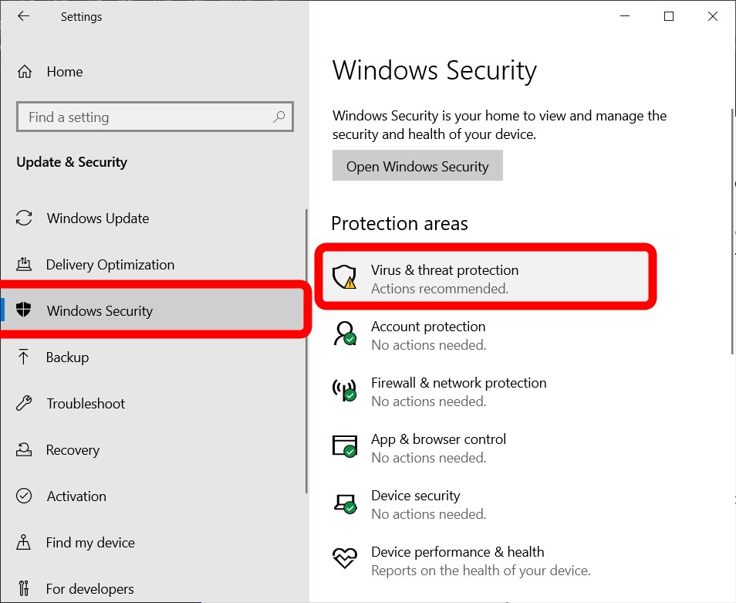
Task: Click the Find a setting search box
Action: (x=154, y=117)
